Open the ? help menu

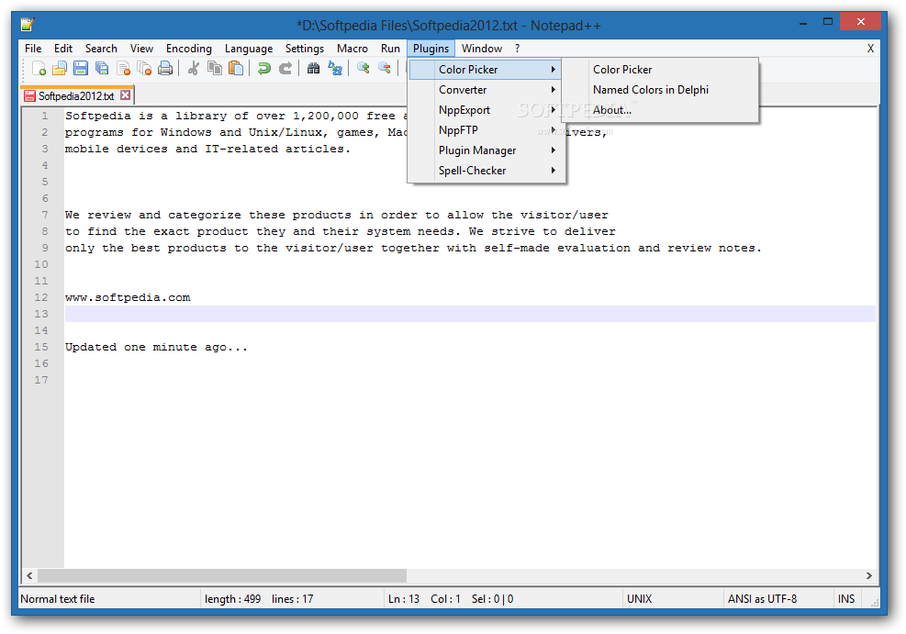517,49
